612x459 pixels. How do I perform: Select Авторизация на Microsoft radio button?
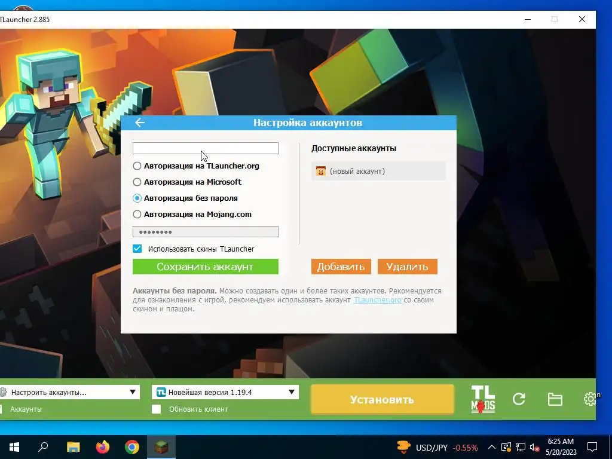pyautogui.click(x=137, y=182)
